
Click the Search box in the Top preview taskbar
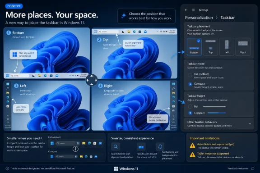coord(108,32)
